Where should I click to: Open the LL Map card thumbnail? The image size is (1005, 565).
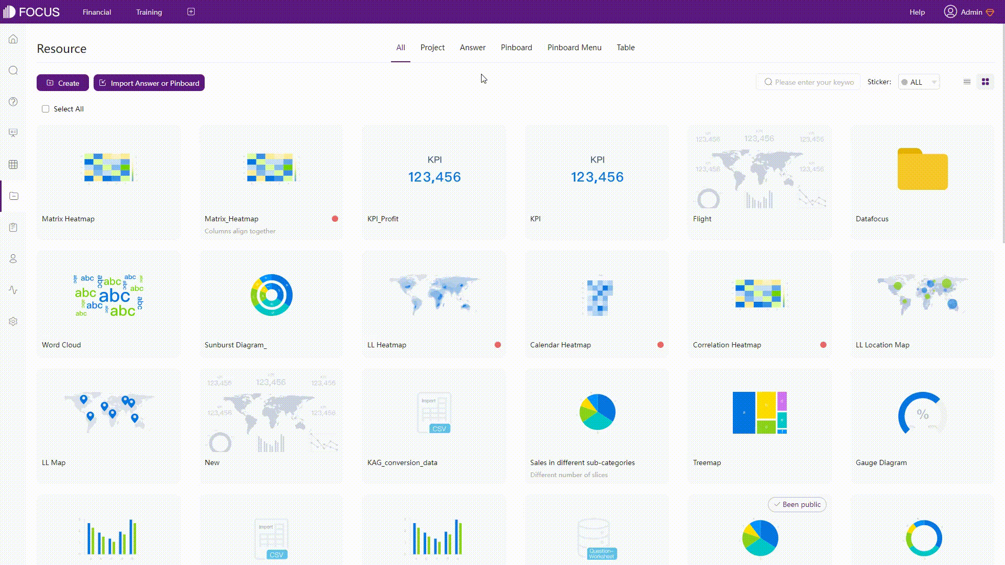pos(109,413)
